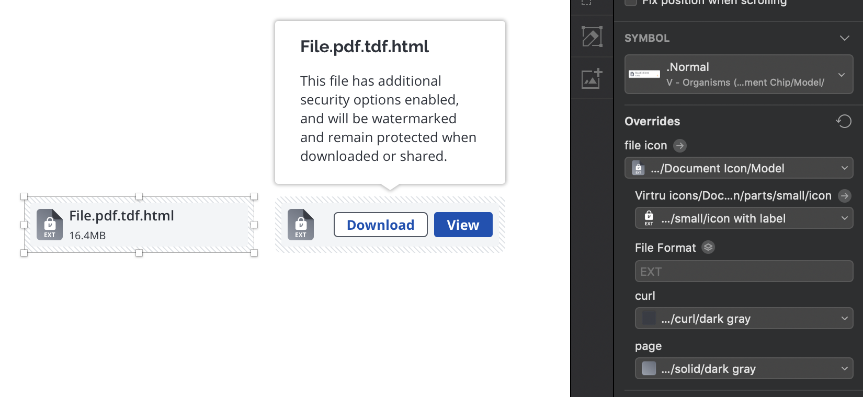Click the edit vector pencil icon in sidebar
Image resolution: width=863 pixels, height=397 pixels.
tap(592, 37)
